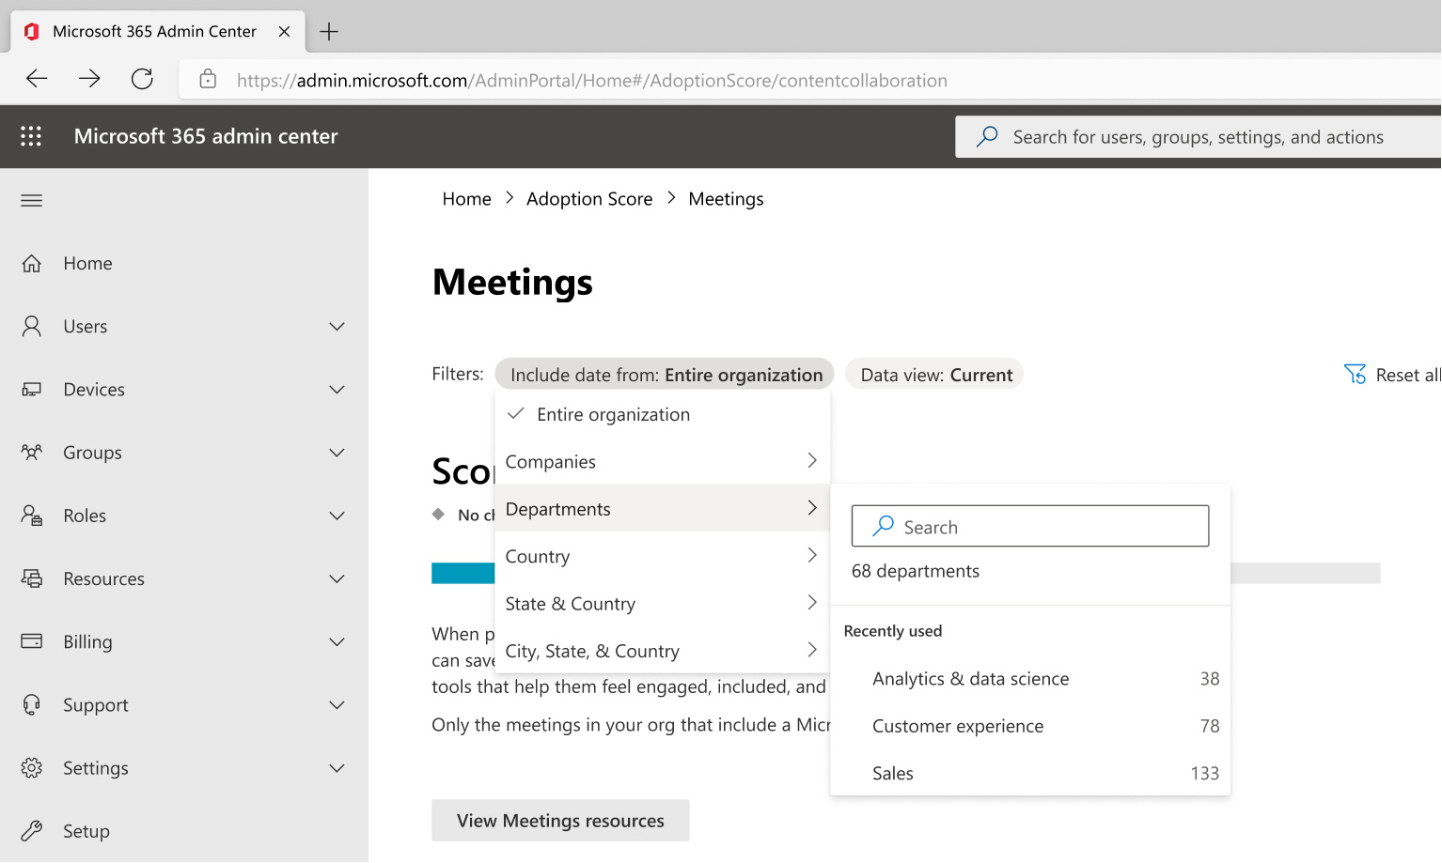Viewport: 1442px width, 863px height.
Task: Click the Devices icon in sidebar
Action: coord(32,389)
